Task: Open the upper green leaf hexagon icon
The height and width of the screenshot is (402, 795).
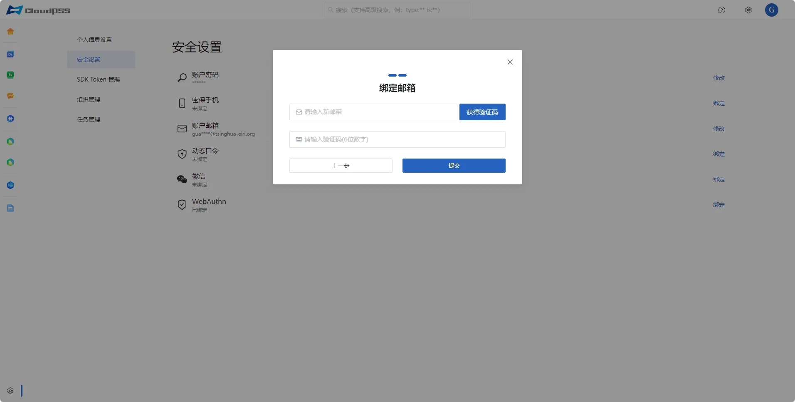Action: coord(10,141)
